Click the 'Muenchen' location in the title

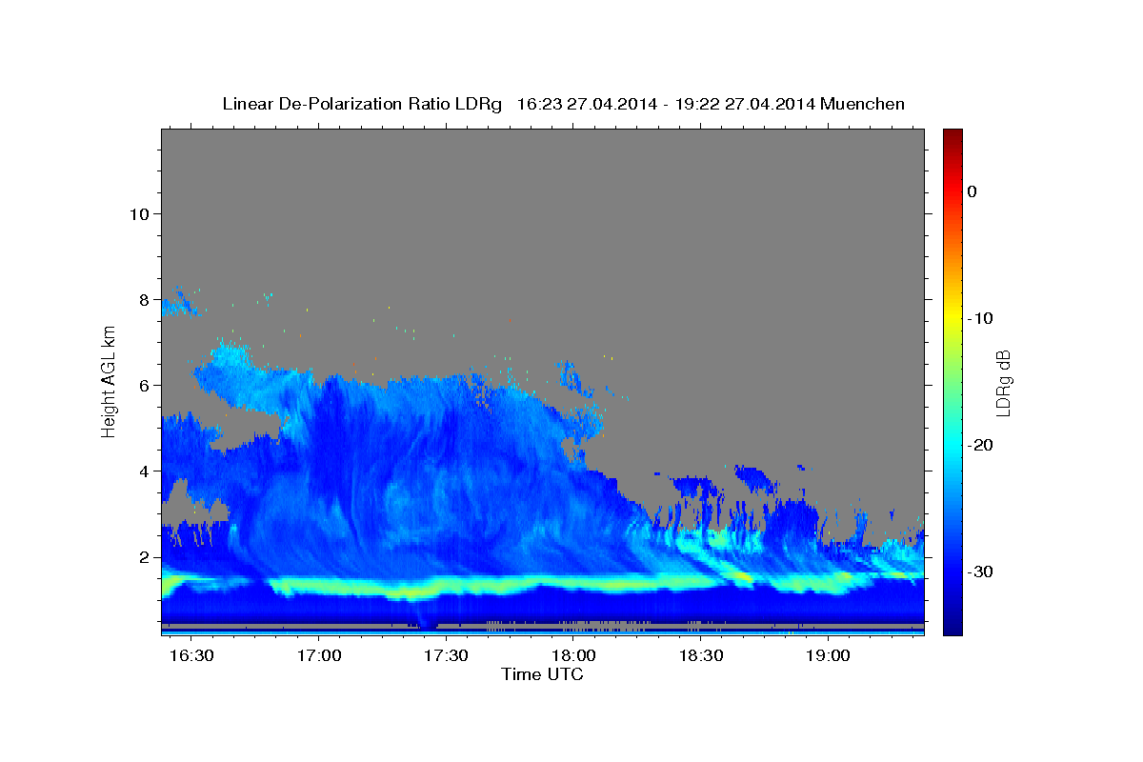[863, 104]
